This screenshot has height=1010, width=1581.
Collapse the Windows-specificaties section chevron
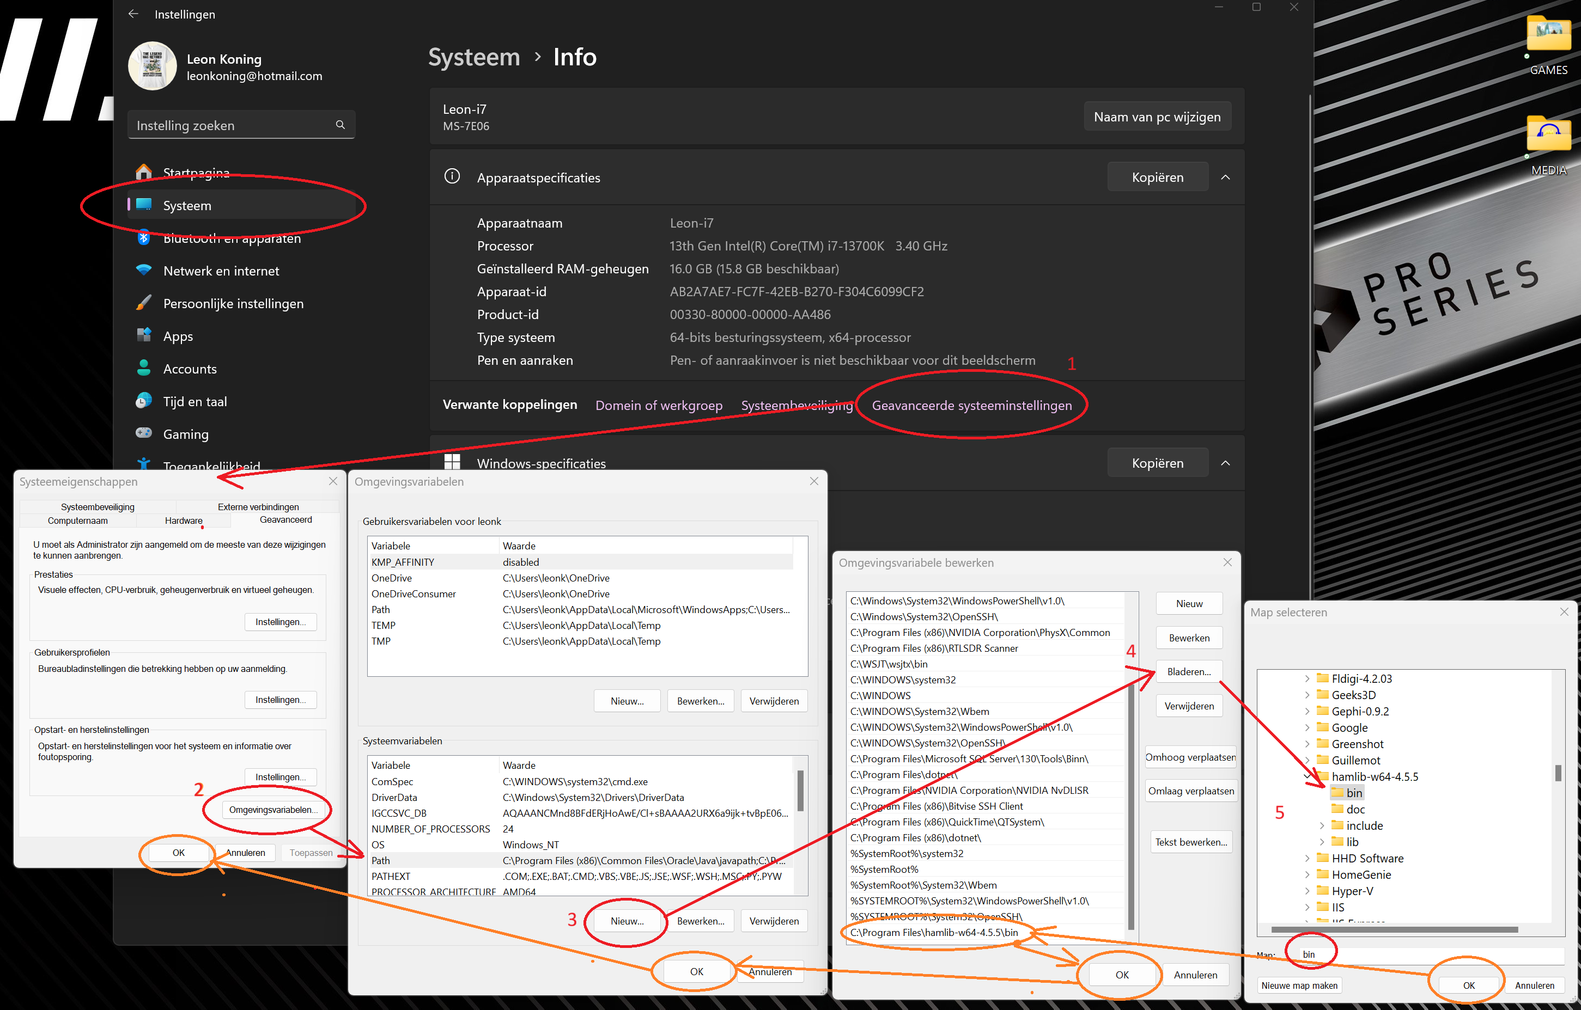[x=1225, y=463]
